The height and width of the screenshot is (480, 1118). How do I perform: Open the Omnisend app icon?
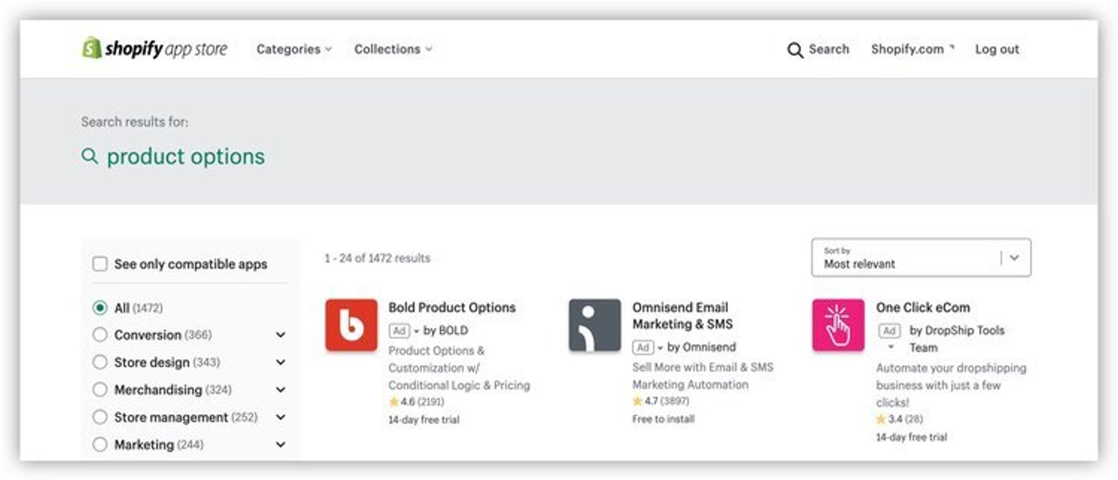click(x=594, y=325)
